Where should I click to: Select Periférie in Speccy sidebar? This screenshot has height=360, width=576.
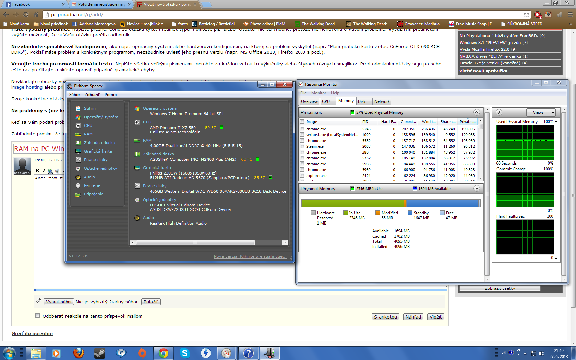click(92, 185)
